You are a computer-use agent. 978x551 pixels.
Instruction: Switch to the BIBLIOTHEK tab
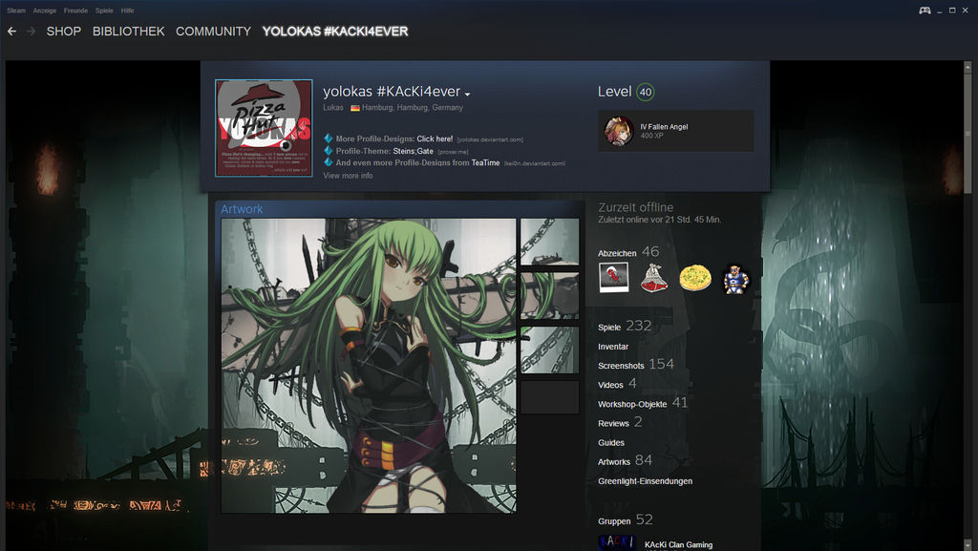(x=129, y=32)
